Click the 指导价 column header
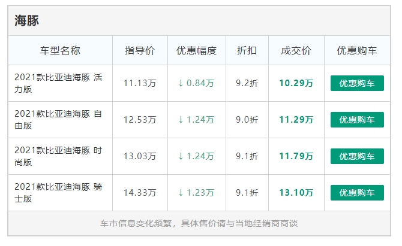Viewport: 402px width, 246px height. tap(140, 51)
